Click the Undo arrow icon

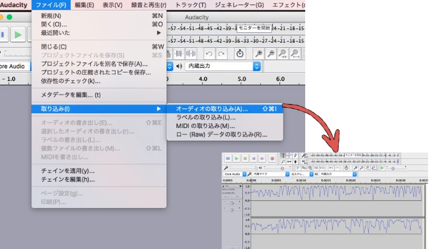click(209, 54)
